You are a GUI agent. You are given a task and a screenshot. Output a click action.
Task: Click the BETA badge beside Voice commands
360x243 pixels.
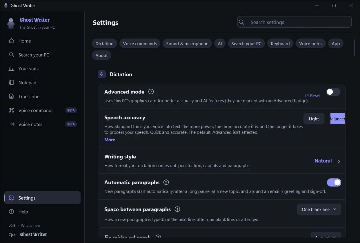71,110
